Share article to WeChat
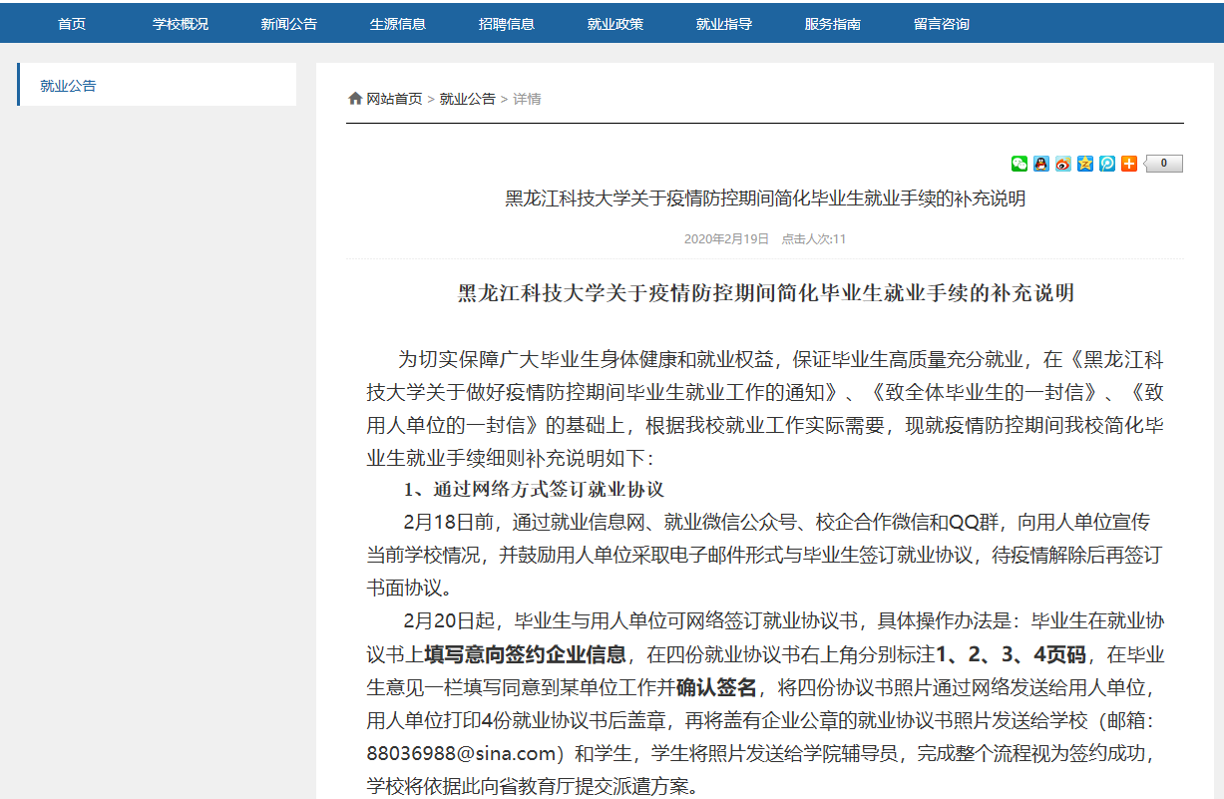Screen dimensions: 1224x799 [x=1019, y=164]
